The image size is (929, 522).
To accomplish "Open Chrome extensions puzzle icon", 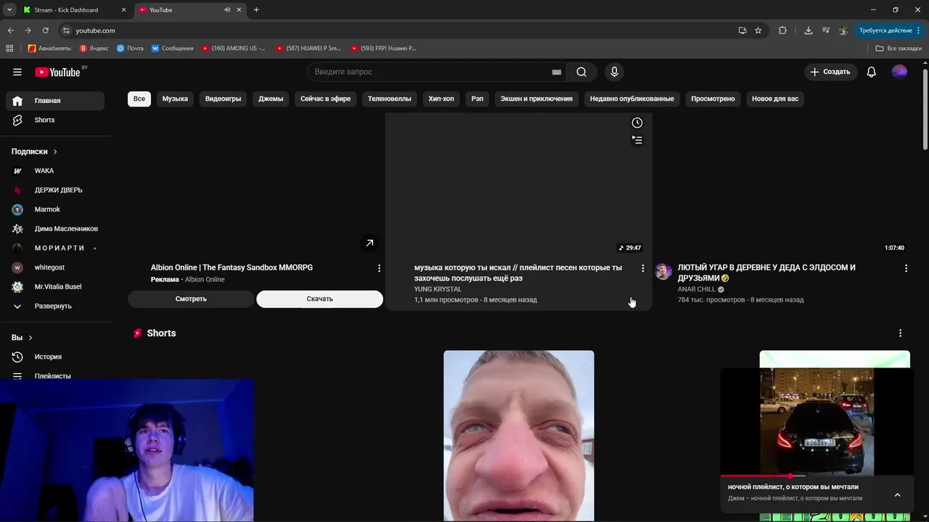I will click(782, 30).
